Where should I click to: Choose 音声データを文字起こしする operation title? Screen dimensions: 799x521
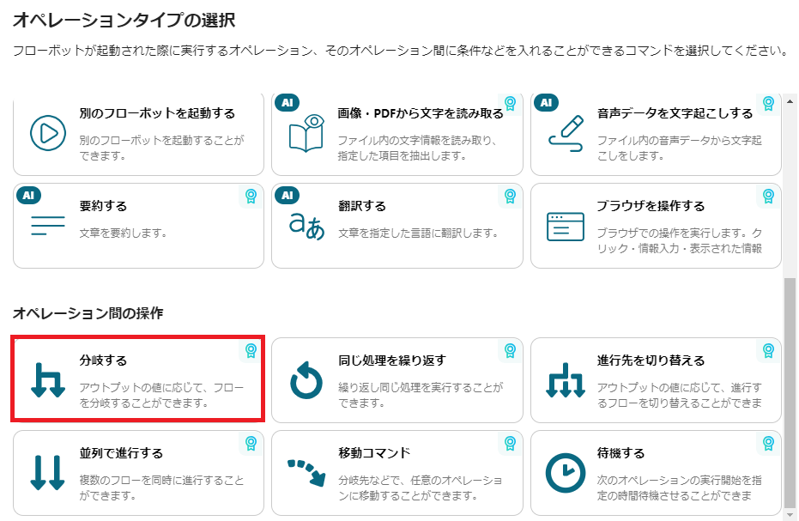click(675, 113)
